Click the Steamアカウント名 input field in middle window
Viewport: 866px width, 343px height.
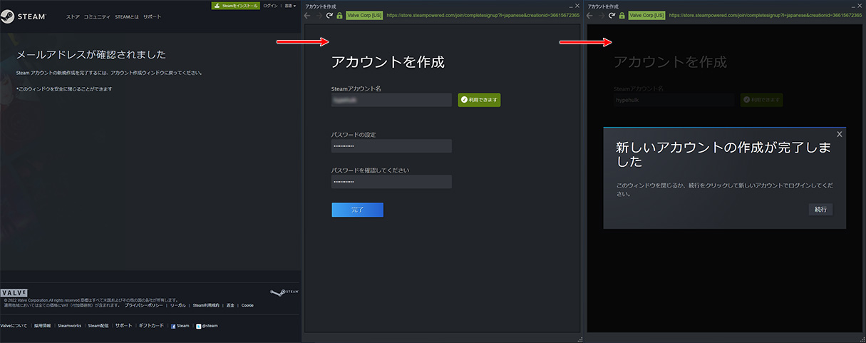(x=391, y=100)
